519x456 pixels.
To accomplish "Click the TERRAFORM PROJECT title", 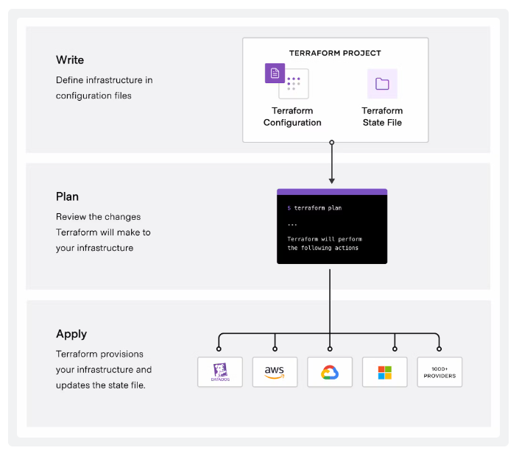I will click(x=335, y=53).
